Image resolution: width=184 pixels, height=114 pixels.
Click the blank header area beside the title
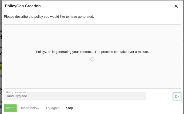(107, 6)
